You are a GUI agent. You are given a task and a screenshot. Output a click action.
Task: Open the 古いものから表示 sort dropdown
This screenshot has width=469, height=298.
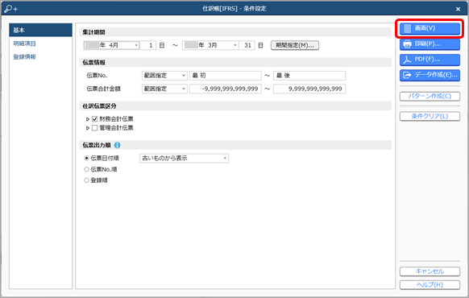pos(185,158)
